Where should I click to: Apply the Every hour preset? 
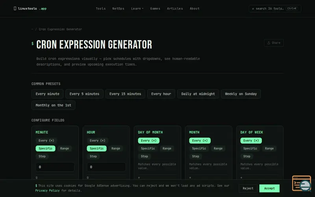coord(161,94)
